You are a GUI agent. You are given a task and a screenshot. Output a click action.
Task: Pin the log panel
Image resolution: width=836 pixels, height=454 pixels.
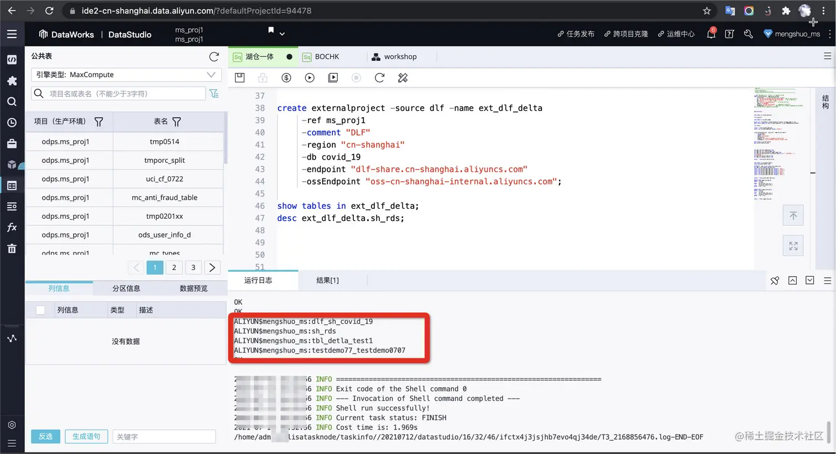[x=775, y=281]
